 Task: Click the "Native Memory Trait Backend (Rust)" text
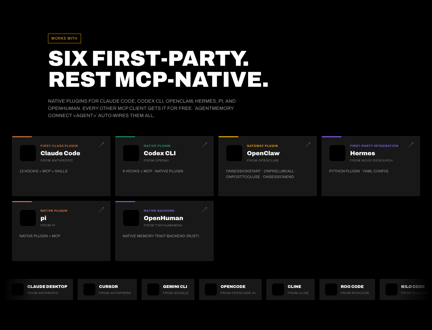click(x=161, y=236)
